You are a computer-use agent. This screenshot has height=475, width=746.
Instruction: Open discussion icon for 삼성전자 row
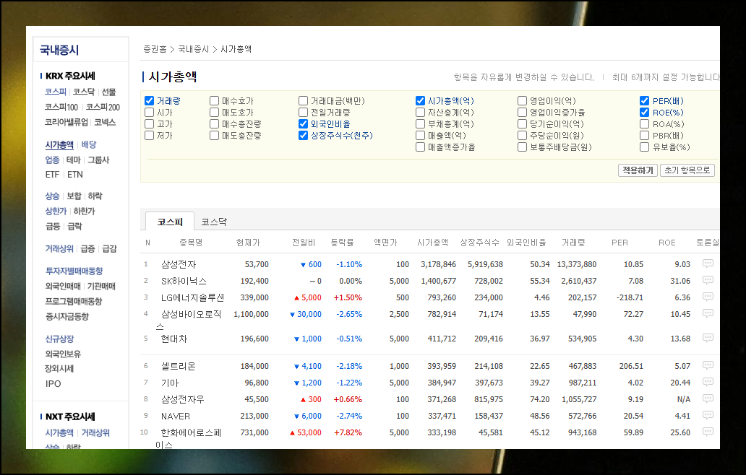[x=708, y=263]
